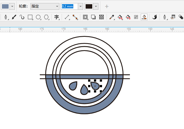This screenshot has height=129, width=184.
Task: Open the fill color dropdown arrow
Action: click(x=12, y=6)
